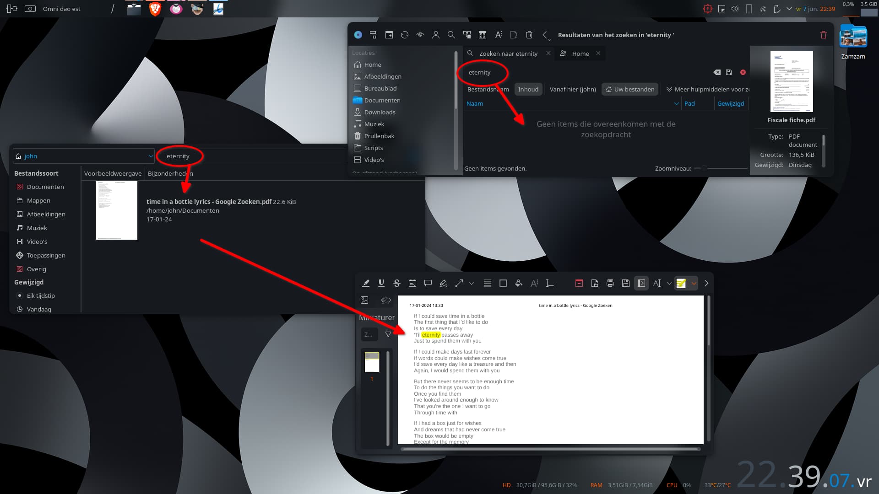This screenshot has height=494, width=879.
Task: Click the user icon in Dolphin toolbar
Action: [x=436, y=35]
